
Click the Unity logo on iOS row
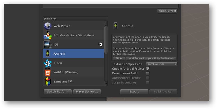[100, 45]
